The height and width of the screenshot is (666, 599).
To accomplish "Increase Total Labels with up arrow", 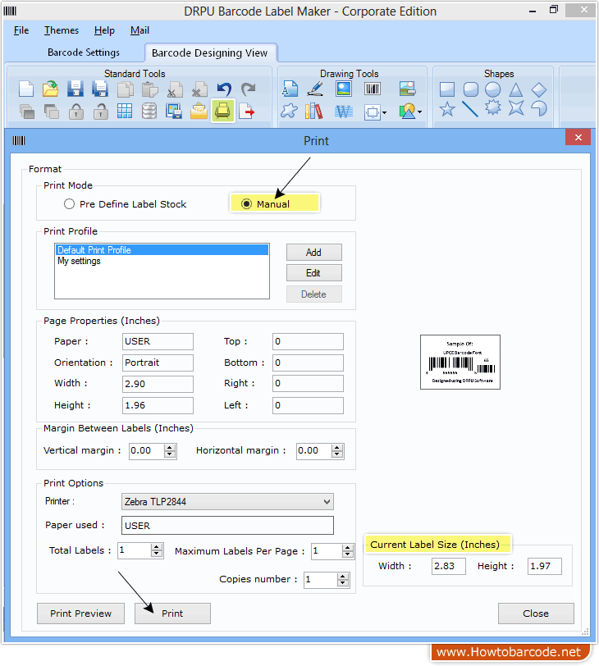I will (157, 548).
